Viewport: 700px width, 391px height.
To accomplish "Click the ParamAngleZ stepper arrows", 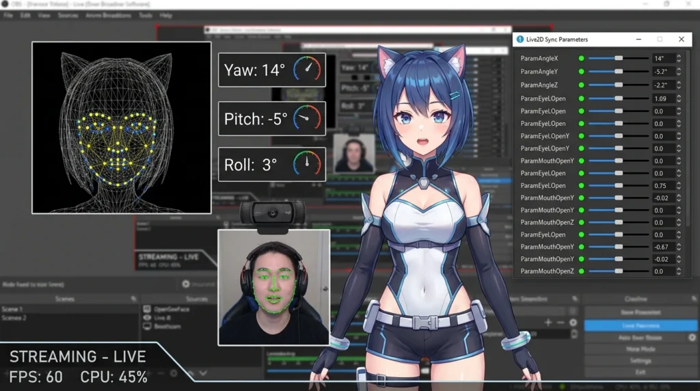I will click(679, 85).
